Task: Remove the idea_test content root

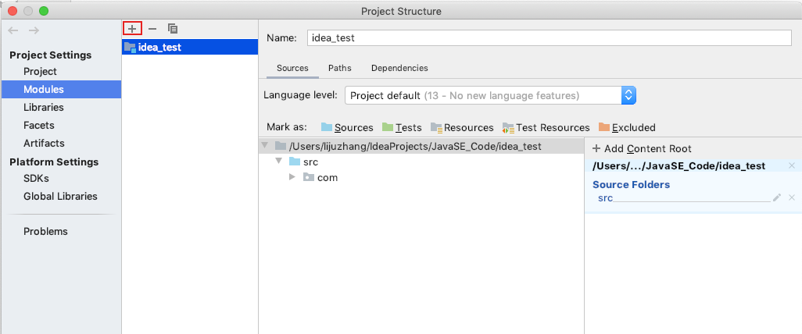Action: coord(792,165)
